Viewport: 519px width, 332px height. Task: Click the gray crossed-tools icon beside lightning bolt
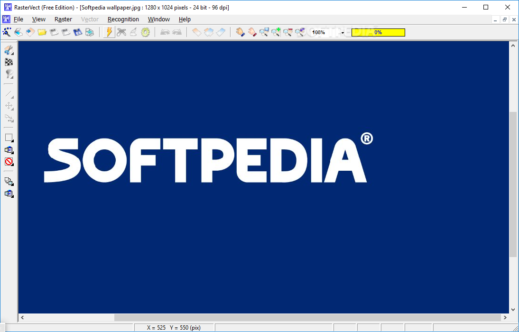coord(121,32)
